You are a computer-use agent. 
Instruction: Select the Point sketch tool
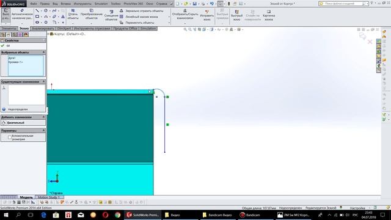63,22
